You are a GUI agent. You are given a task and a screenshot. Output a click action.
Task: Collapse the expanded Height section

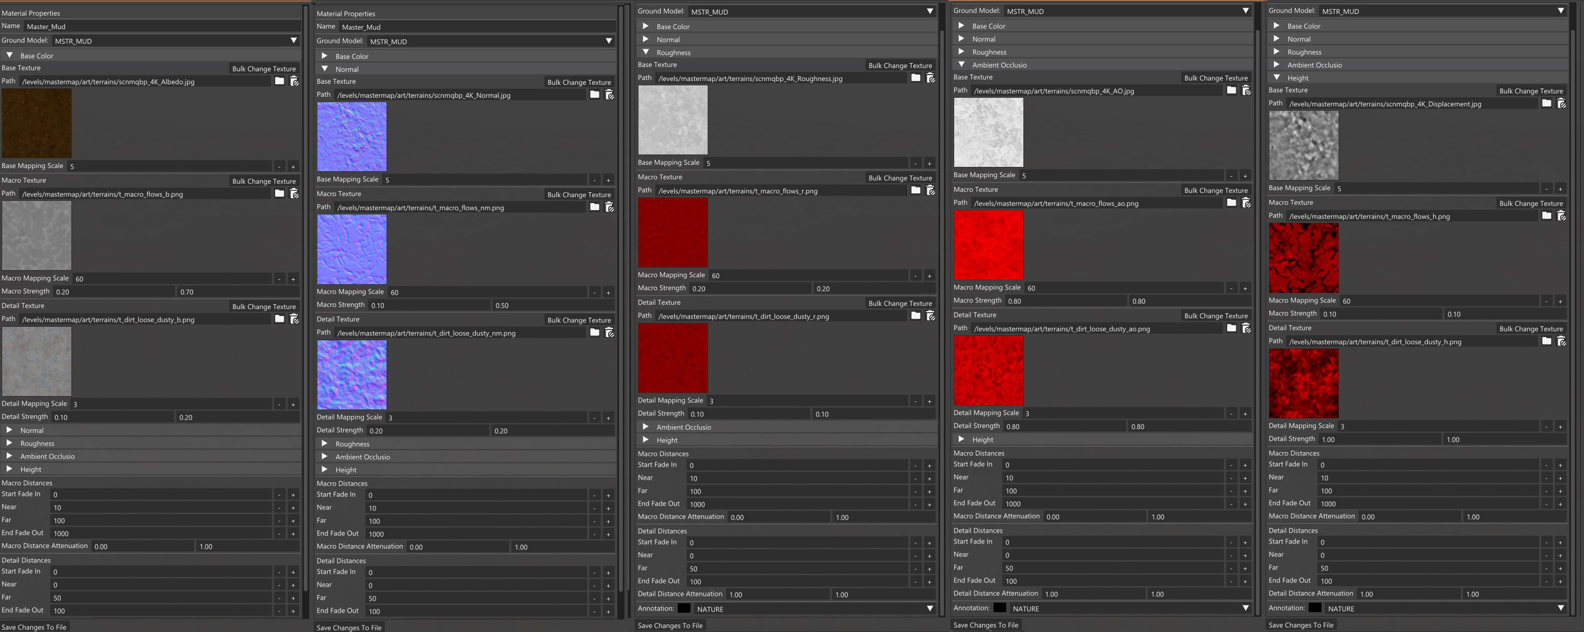[1276, 77]
